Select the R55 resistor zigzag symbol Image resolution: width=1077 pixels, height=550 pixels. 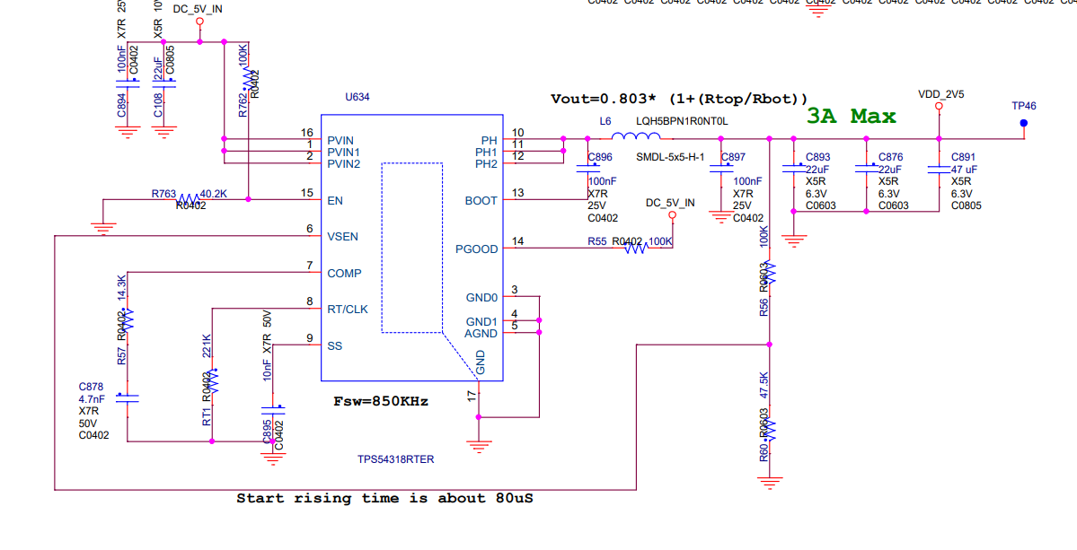click(636, 249)
